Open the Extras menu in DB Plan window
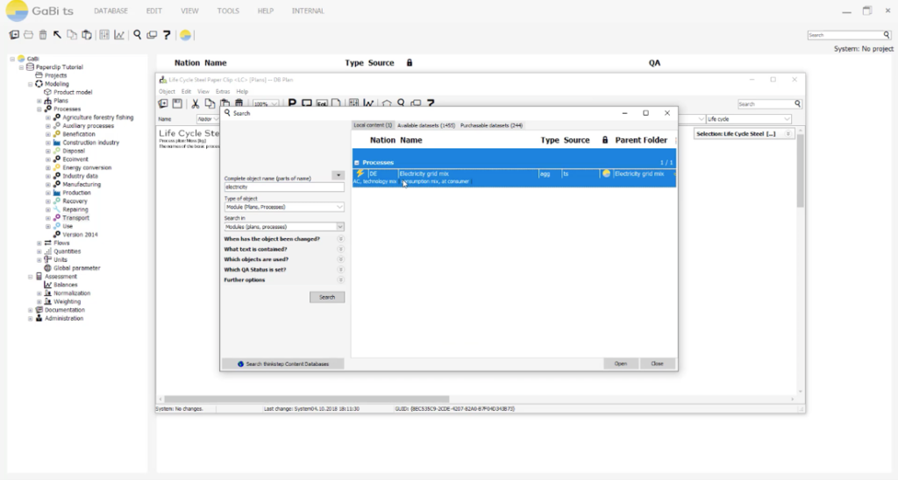Screen dimensions: 898x480 (x=223, y=92)
